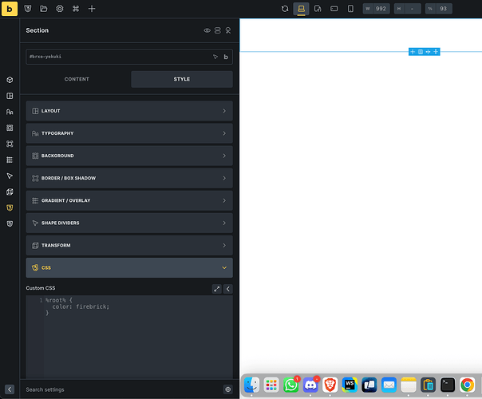Viewport: 482px width, 399px height.
Task: Click the cube icon in left sidebar
Action: (x=10, y=80)
